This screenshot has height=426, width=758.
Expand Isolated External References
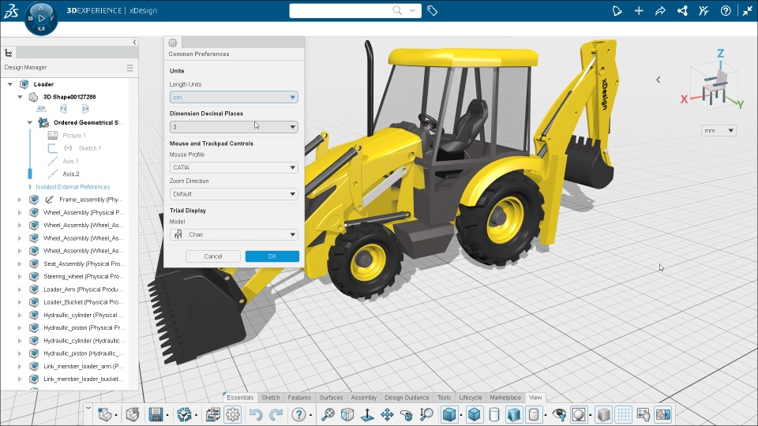[30, 187]
